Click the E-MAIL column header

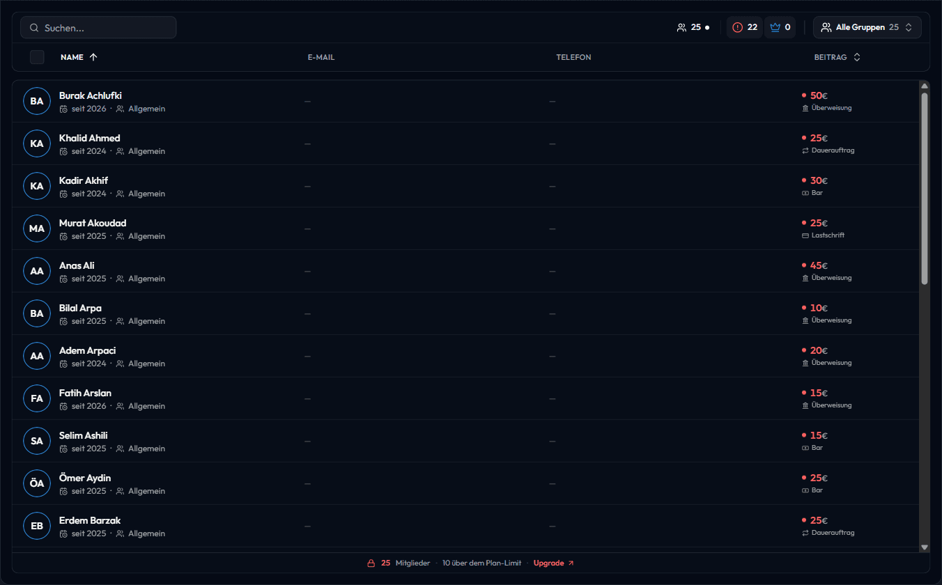[x=321, y=57]
